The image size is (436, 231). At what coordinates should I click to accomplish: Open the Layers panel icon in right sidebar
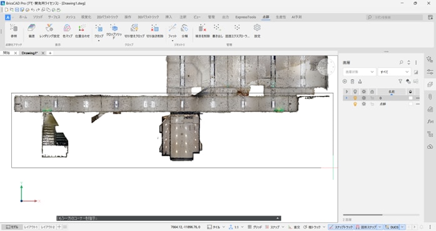pyautogui.click(x=430, y=84)
